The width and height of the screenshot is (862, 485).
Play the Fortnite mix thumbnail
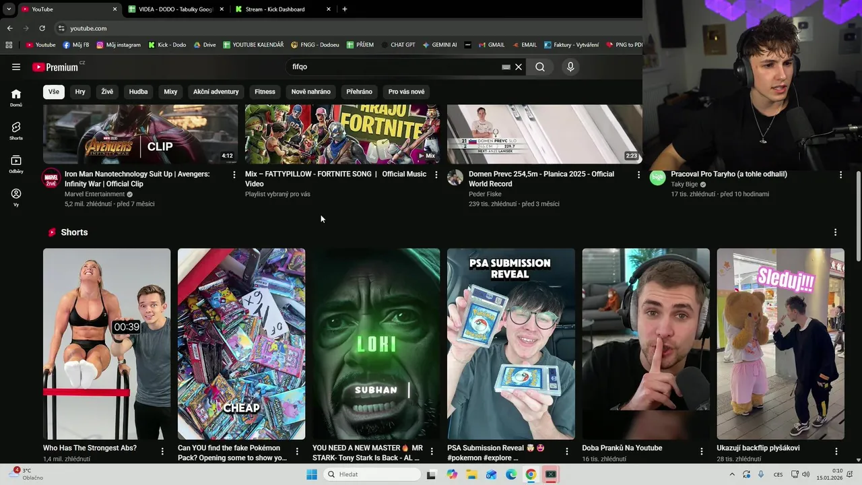pyautogui.click(x=342, y=134)
